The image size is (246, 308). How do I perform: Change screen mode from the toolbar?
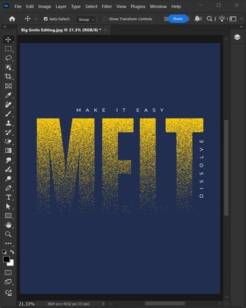tap(8, 282)
